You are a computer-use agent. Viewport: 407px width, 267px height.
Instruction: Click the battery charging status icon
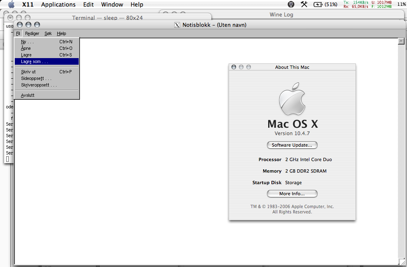point(318,5)
